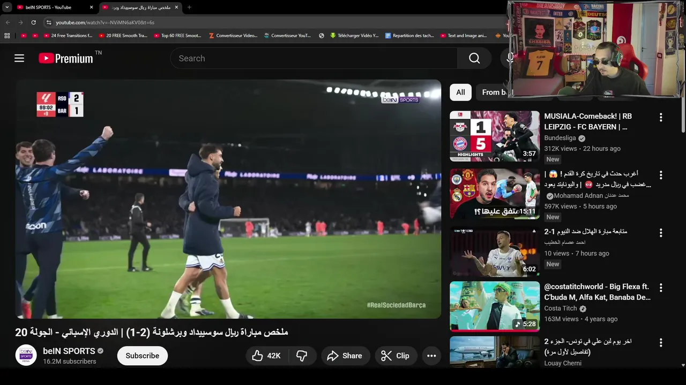Open options for Big Flexa video
686x385 pixels.
pyautogui.click(x=661, y=288)
